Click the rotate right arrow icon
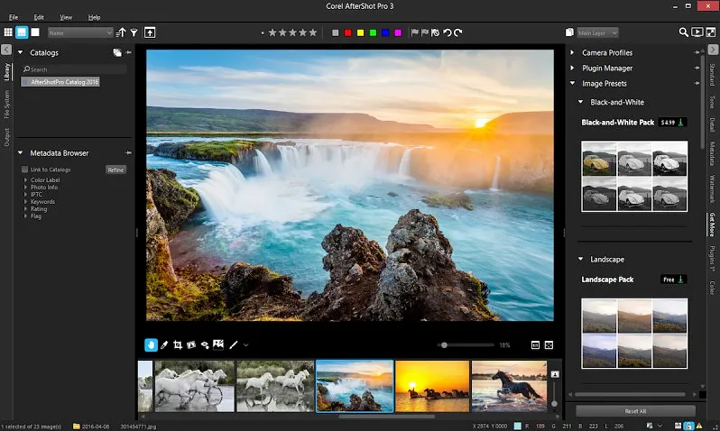 [457, 32]
